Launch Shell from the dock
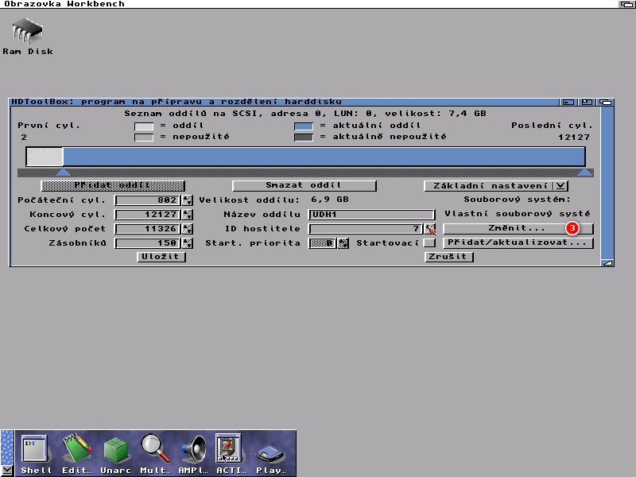The height and width of the screenshot is (477, 636). 36,450
